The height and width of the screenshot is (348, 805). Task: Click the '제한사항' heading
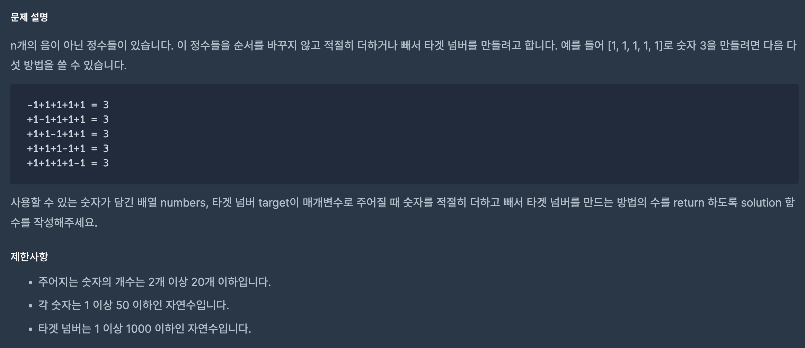[x=29, y=256]
